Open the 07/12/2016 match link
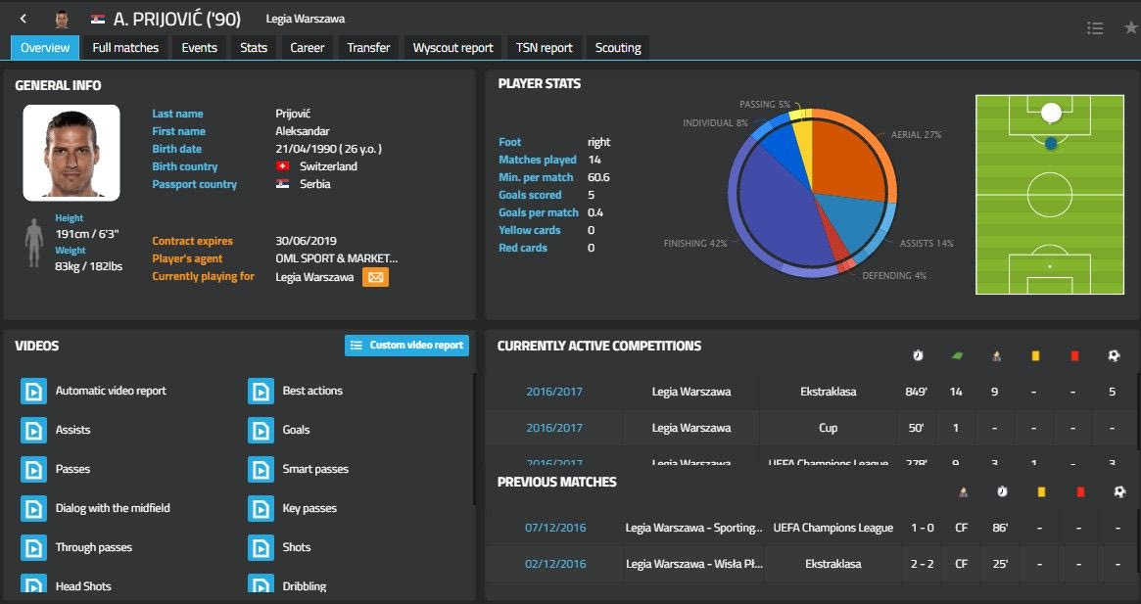Image resolution: width=1141 pixels, height=604 pixels. point(554,528)
